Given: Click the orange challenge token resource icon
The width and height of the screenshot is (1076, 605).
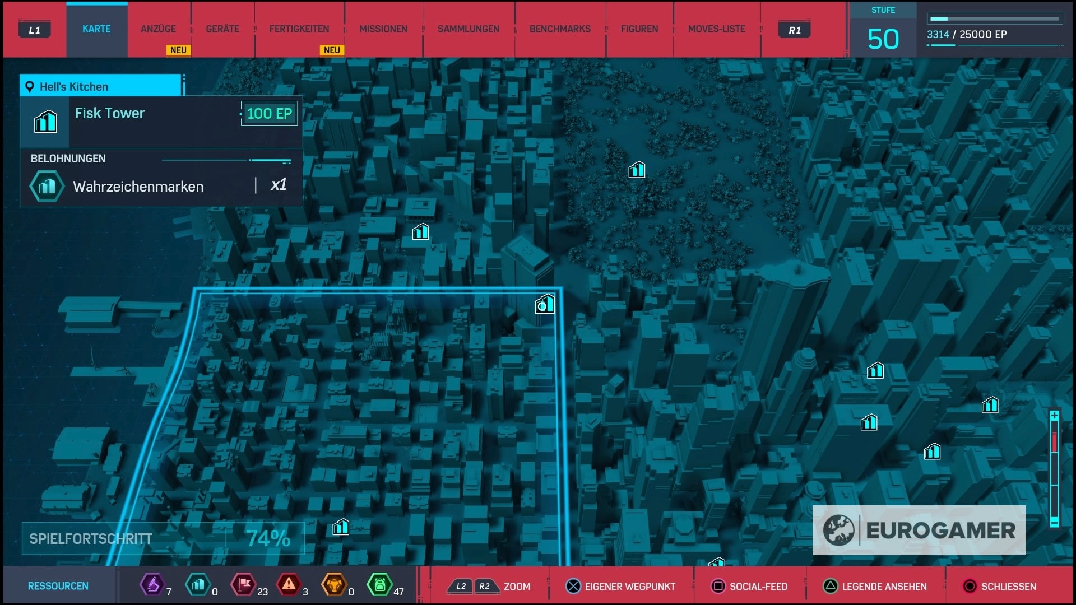Looking at the screenshot, I should click(x=334, y=585).
